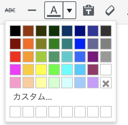Toggle the text color dropdown arrow
Viewport: 128px width, 125px height.
pyautogui.click(x=69, y=10)
